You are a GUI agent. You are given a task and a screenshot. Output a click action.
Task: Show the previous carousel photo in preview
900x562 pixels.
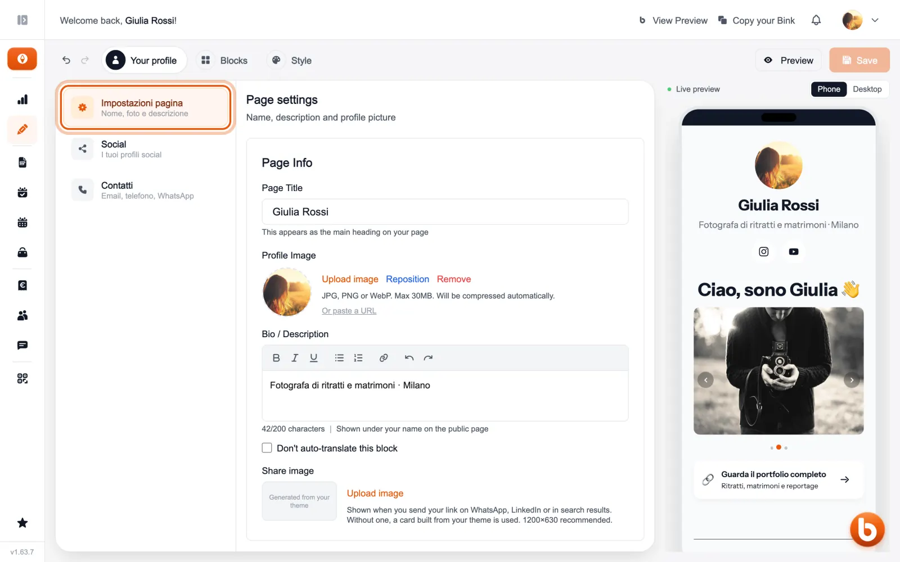coord(705,380)
